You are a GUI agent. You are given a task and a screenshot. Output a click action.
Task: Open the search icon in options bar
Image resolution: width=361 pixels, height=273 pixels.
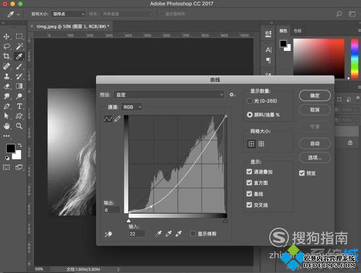click(x=339, y=14)
